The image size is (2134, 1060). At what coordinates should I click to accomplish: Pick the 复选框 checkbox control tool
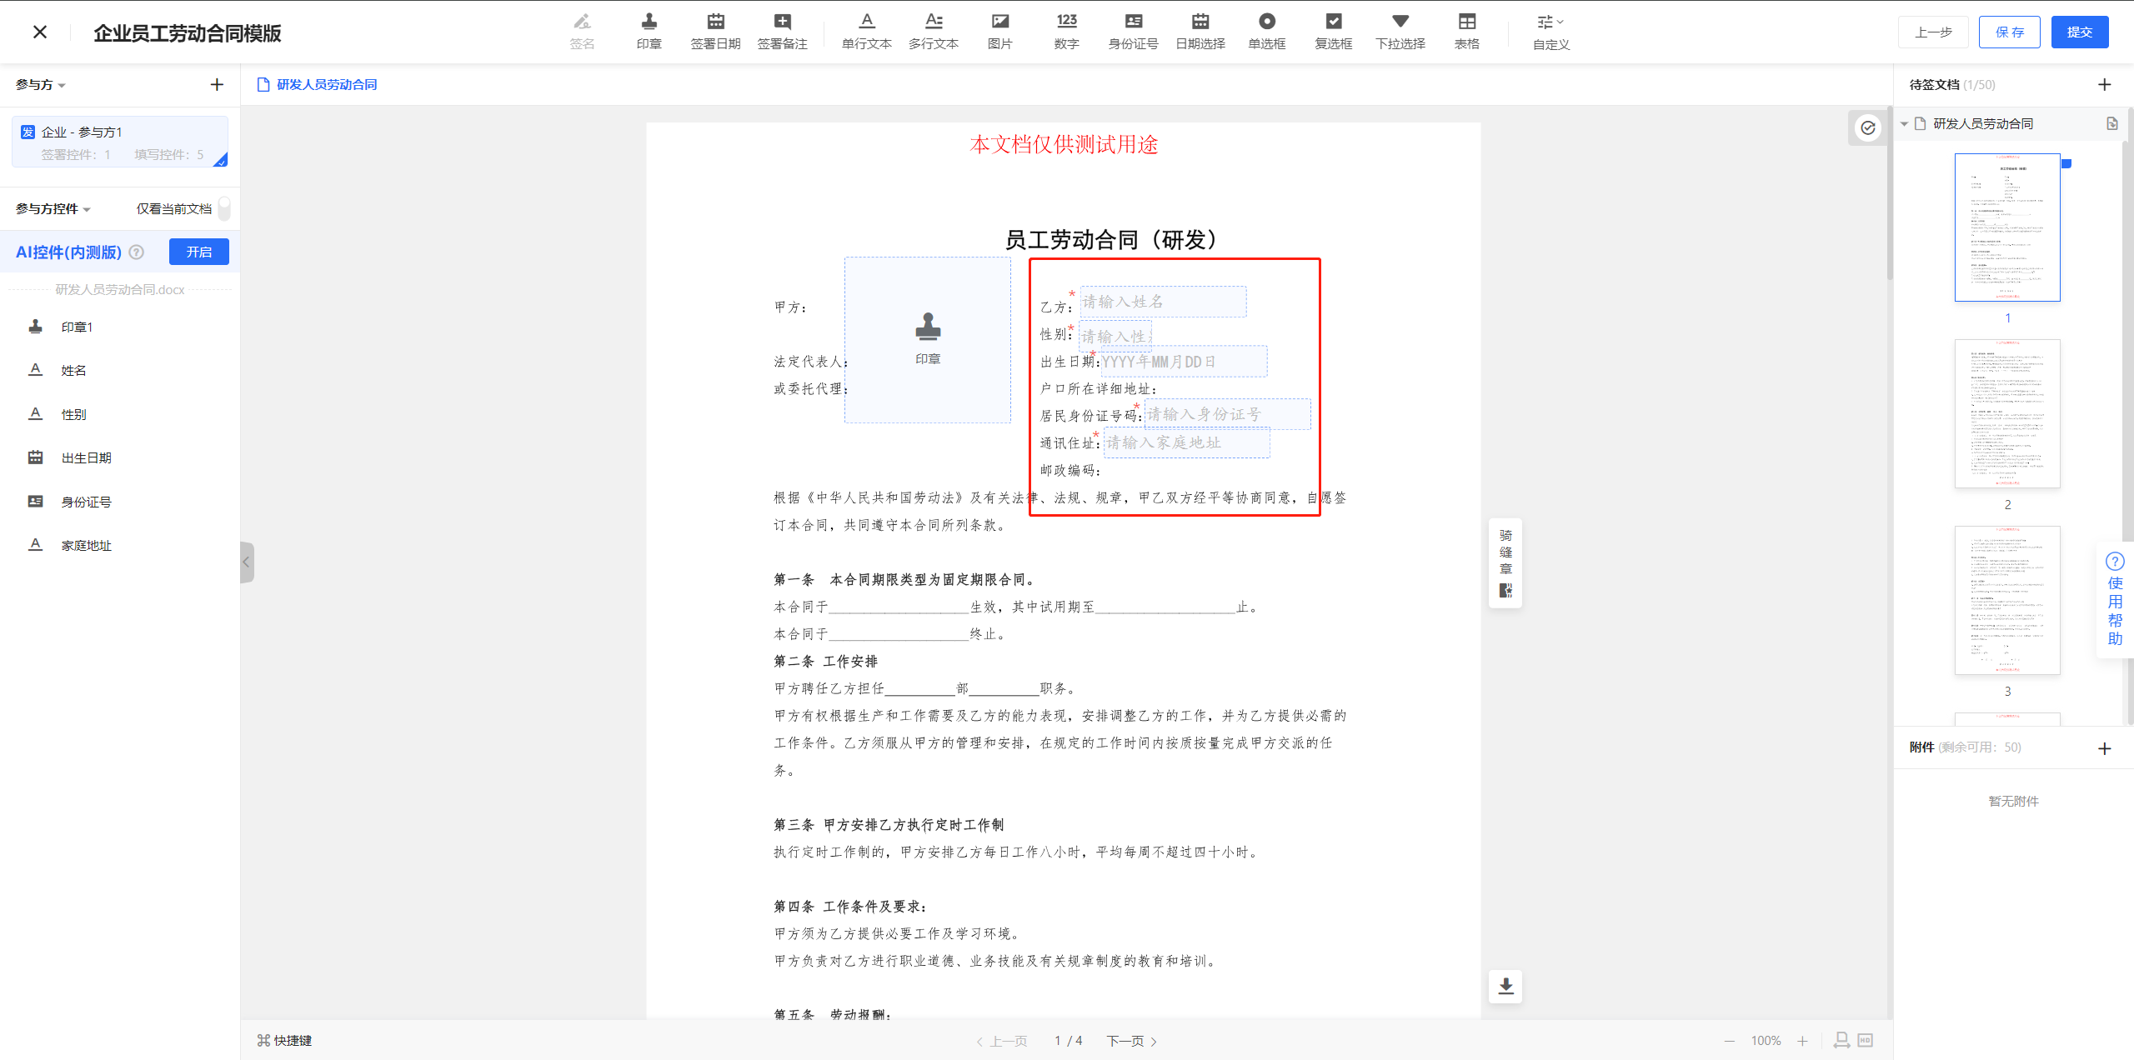(x=1333, y=31)
